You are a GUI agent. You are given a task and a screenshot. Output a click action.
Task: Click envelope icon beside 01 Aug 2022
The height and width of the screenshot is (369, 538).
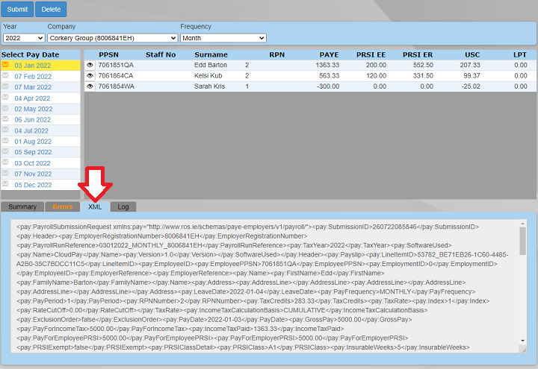[6, 141]
